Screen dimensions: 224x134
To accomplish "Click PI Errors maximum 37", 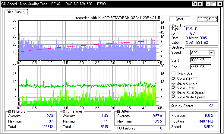I will click(x=51, y=121).
